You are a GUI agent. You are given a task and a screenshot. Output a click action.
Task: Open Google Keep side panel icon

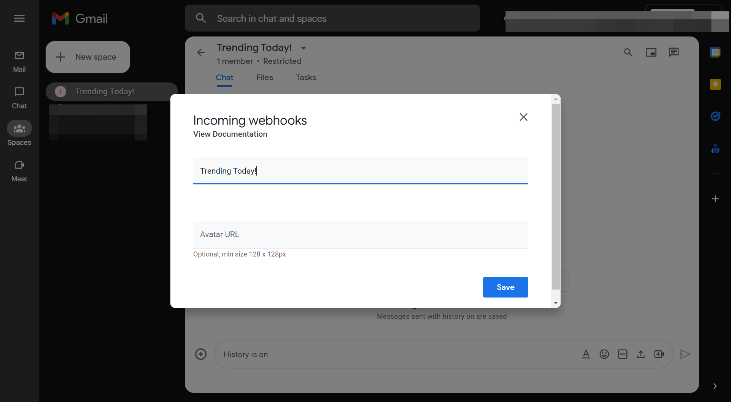click(715, 84)
